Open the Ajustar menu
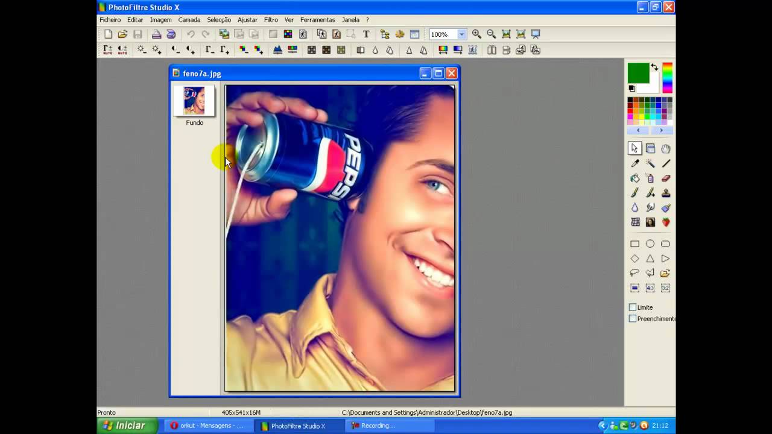This screenshot has width=772, height=434. tap(247, 20)
